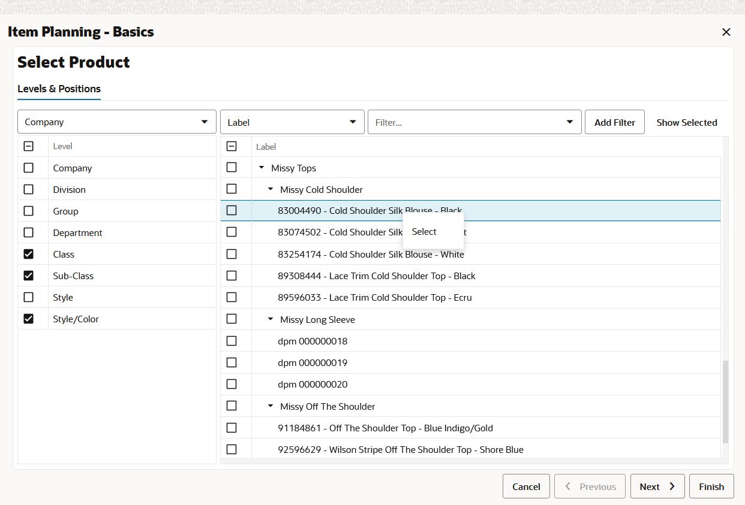The width and height of the screenshot is (745, 505).
Task: Click the Show Selected button
Action: pos(687,122)
